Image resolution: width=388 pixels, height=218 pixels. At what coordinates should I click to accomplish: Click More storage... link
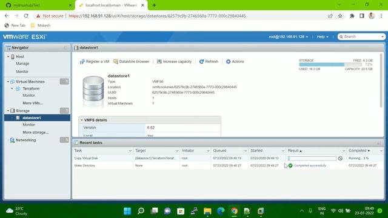35,133
